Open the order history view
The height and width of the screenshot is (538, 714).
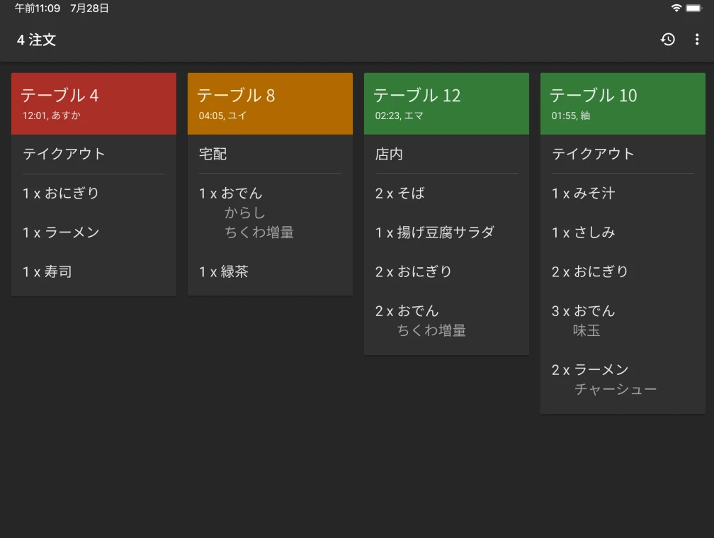point(668,40)
